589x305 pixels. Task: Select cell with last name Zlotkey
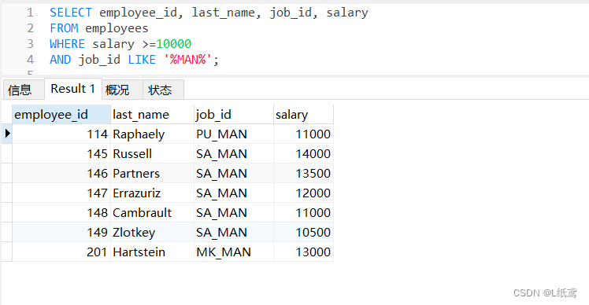click(152, 232)
